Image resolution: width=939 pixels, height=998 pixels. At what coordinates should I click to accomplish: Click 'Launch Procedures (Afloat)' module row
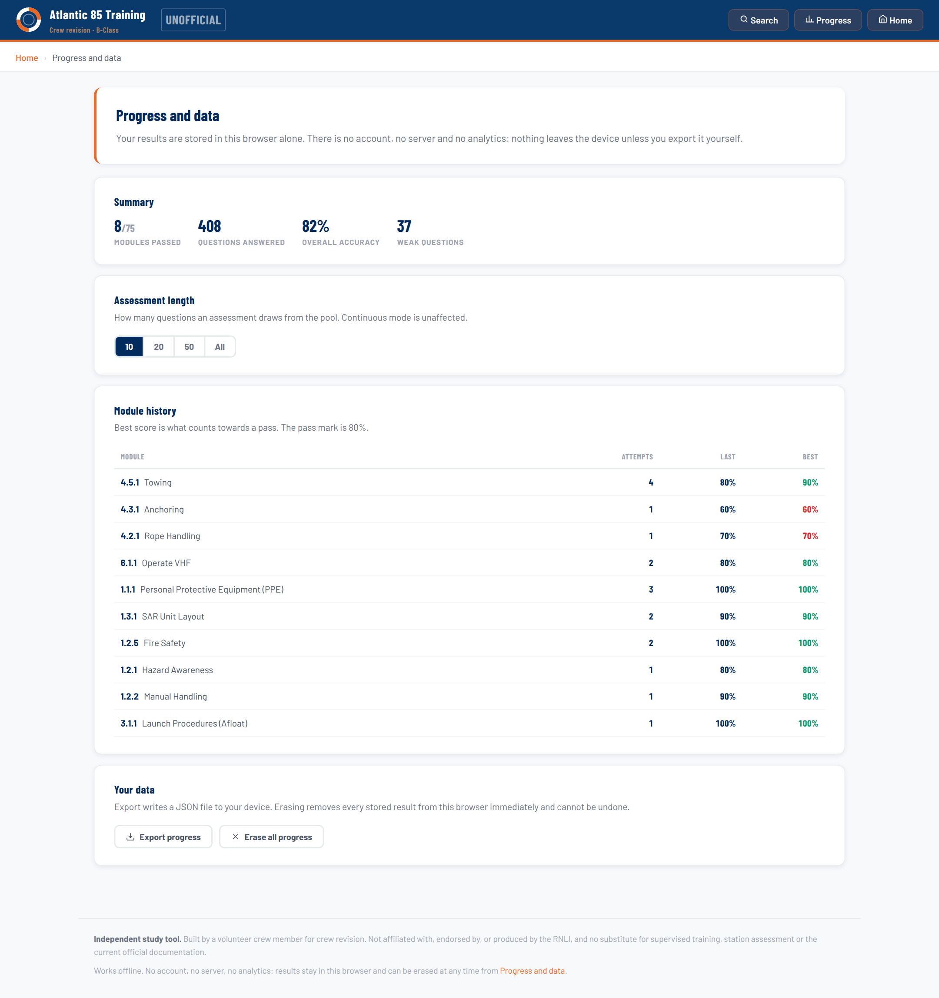pyautogui.click(x=469, y=723)
